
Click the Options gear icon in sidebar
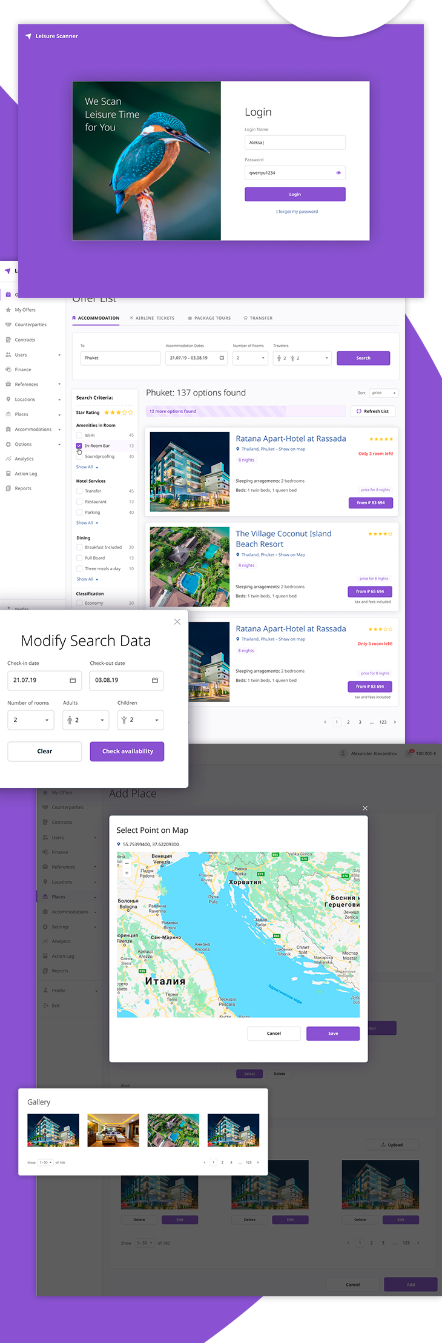(x=8, y=444)
